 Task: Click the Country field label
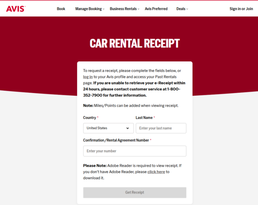coord(90,118)
